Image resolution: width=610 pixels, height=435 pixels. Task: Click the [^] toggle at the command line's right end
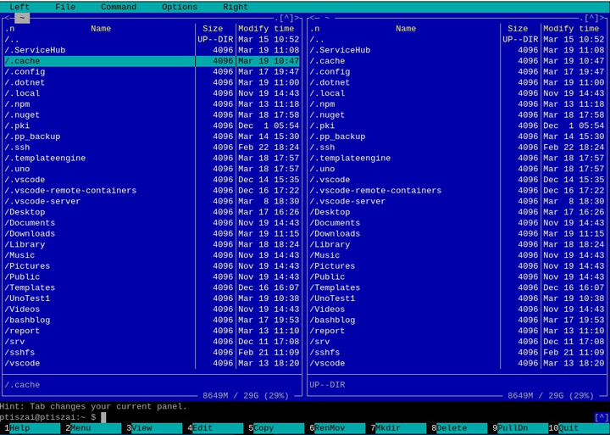tap(602, 417)
